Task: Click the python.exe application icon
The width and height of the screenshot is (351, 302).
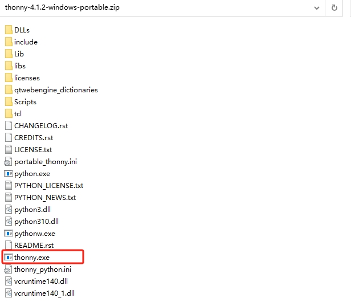Action: click(x=9, y=173)
